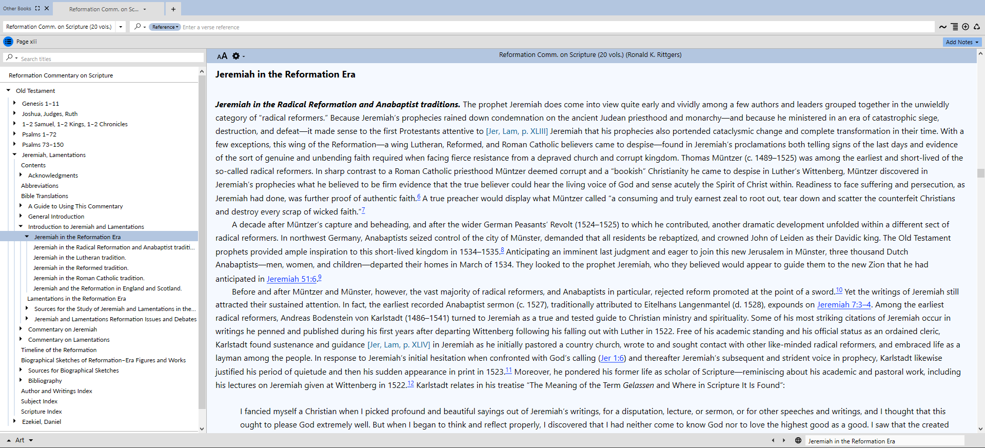Go to next section with right arrow
The image size is (985, 448).
(784, 440)
